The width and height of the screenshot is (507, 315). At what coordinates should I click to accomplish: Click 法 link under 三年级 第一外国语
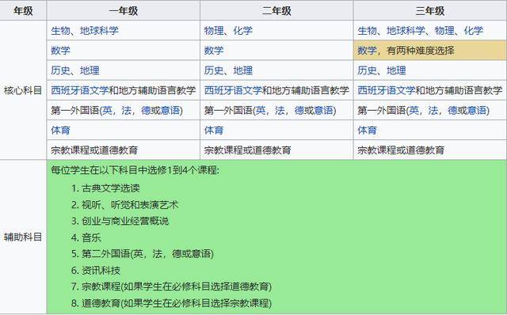coord(433,111)
